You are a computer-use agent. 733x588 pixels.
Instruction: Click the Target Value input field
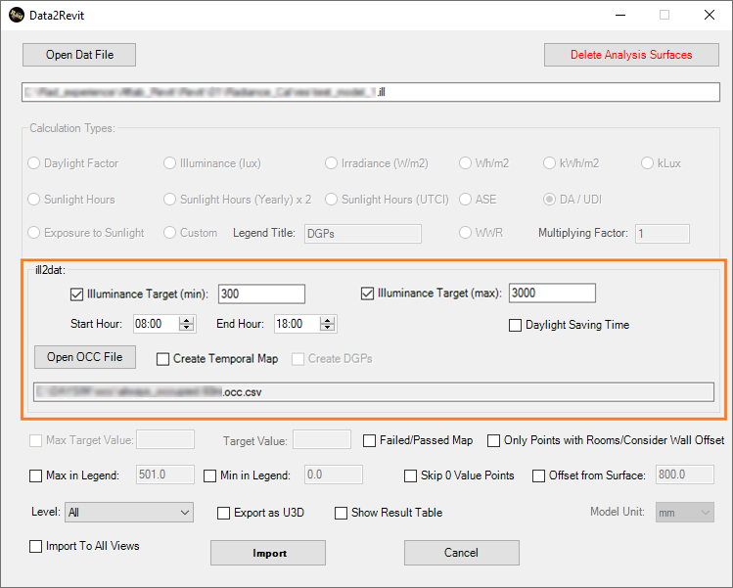(322, 440)
